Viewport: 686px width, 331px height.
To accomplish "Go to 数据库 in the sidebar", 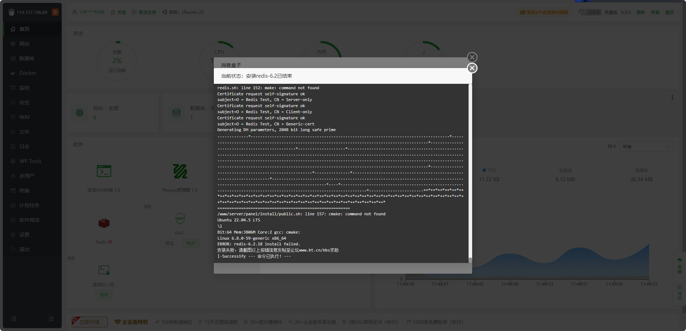I will [32, 58].
